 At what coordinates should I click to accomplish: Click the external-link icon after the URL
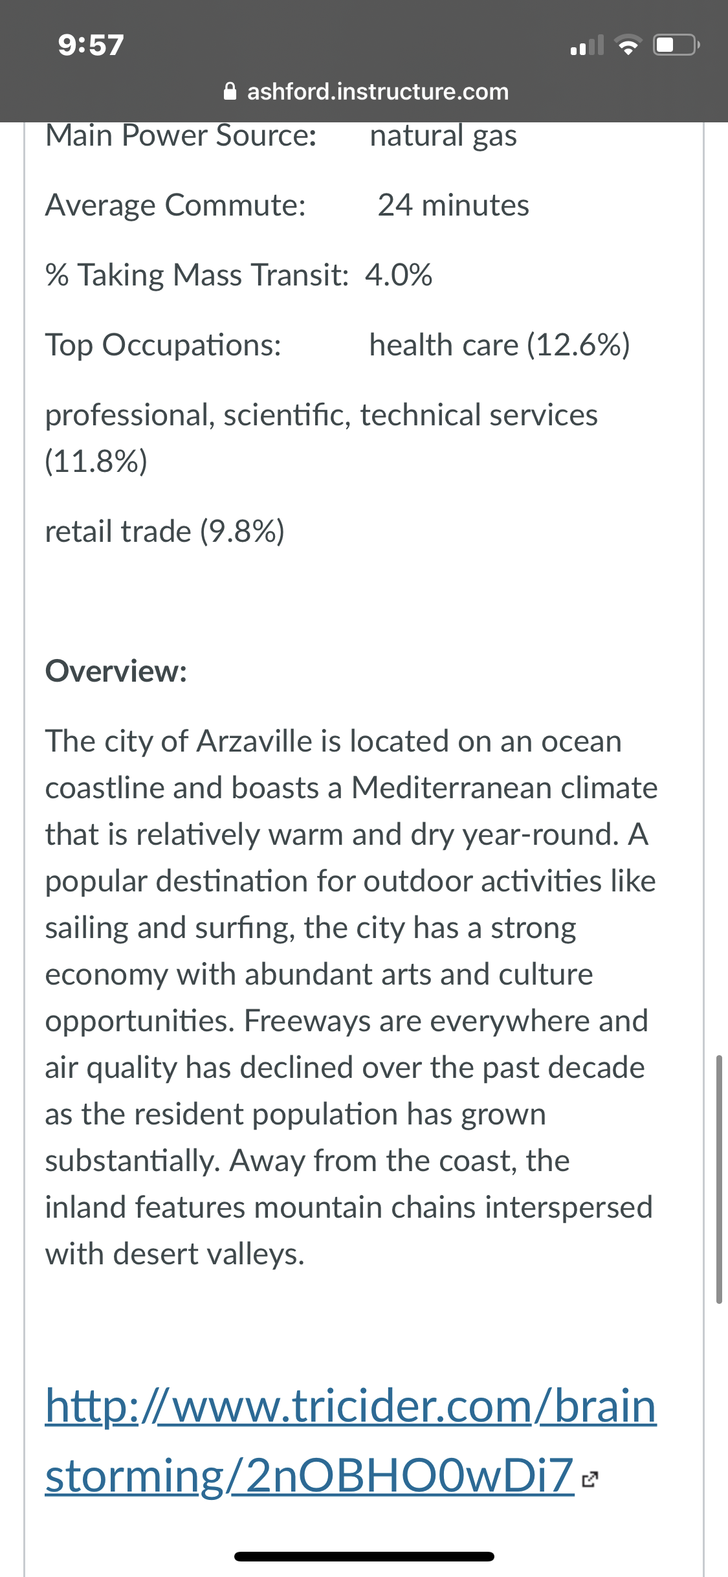coord(590,1479)
